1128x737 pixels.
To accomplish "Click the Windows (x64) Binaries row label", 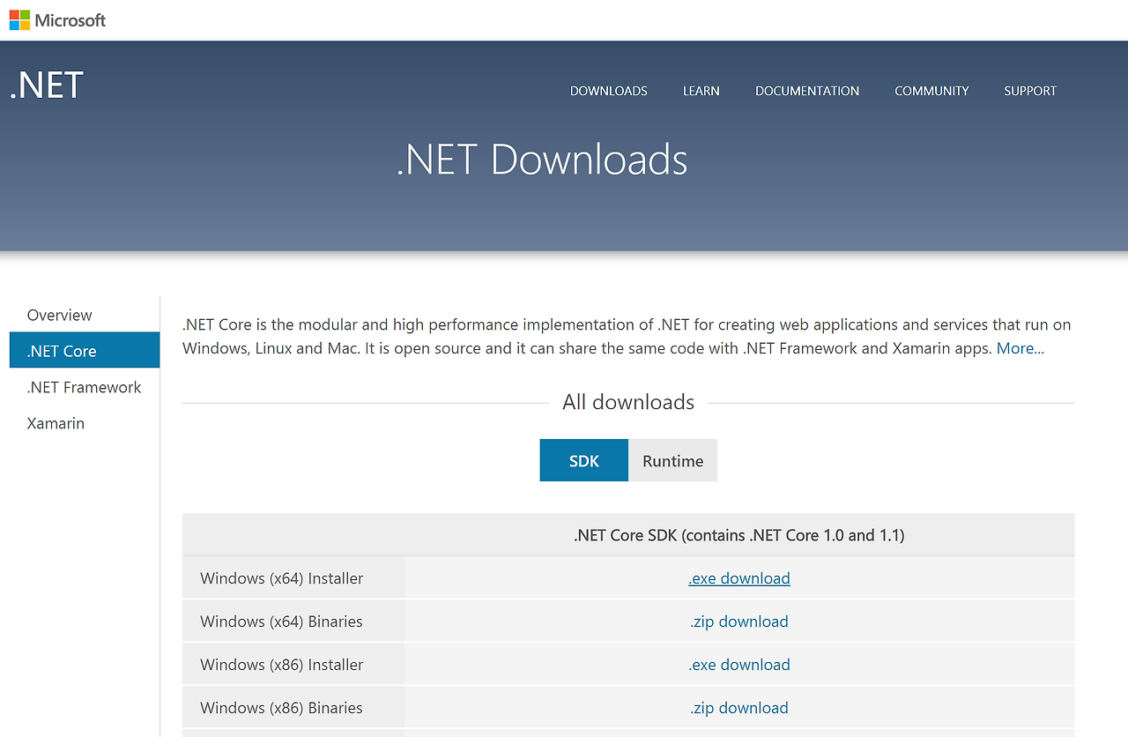I will pos(281,622).
